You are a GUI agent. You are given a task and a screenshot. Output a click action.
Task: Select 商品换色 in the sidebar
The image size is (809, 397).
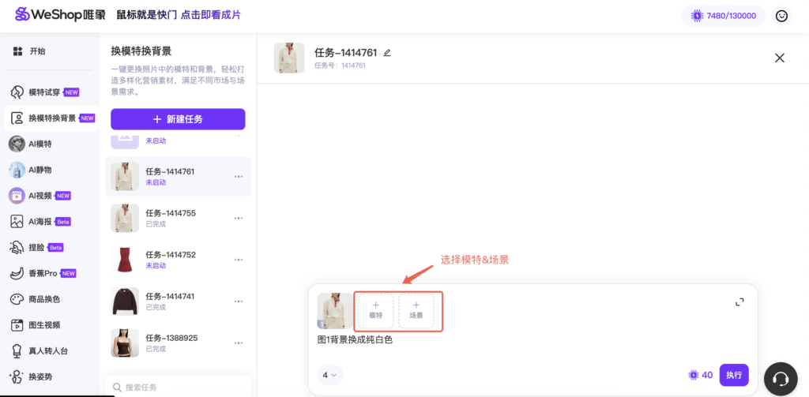click(x=44, y=299)
